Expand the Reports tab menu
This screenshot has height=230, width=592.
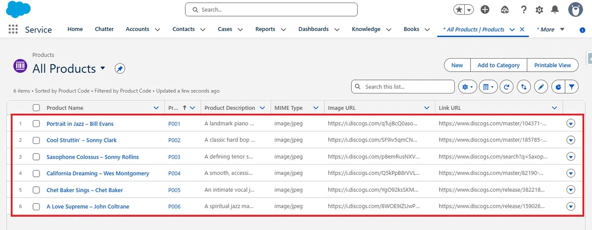point(283,30)
